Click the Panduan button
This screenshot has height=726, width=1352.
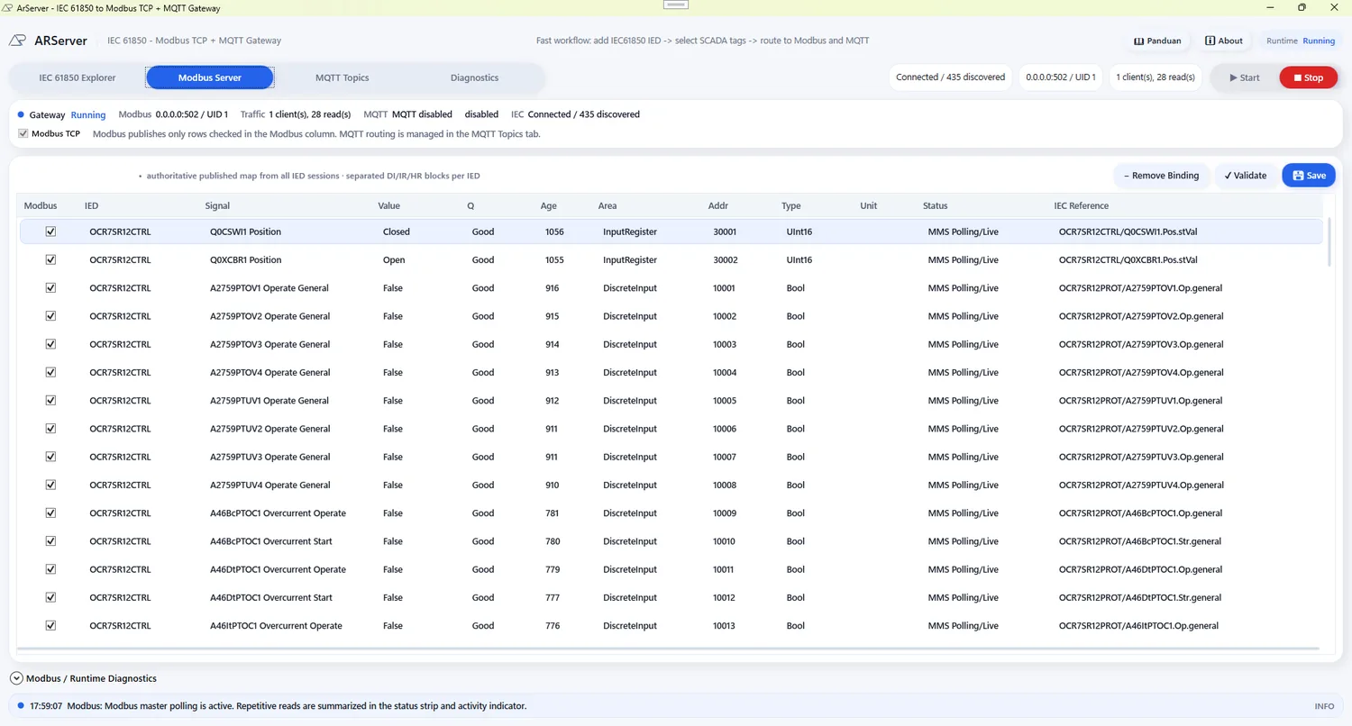(1157, 41)
